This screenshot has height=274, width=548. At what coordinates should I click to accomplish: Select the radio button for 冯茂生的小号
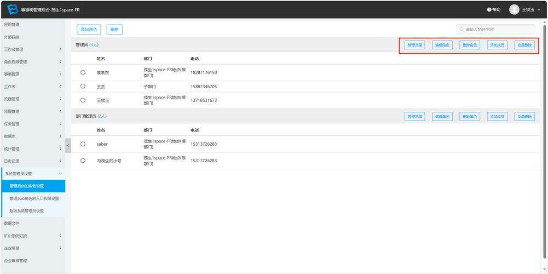point(83,161)
